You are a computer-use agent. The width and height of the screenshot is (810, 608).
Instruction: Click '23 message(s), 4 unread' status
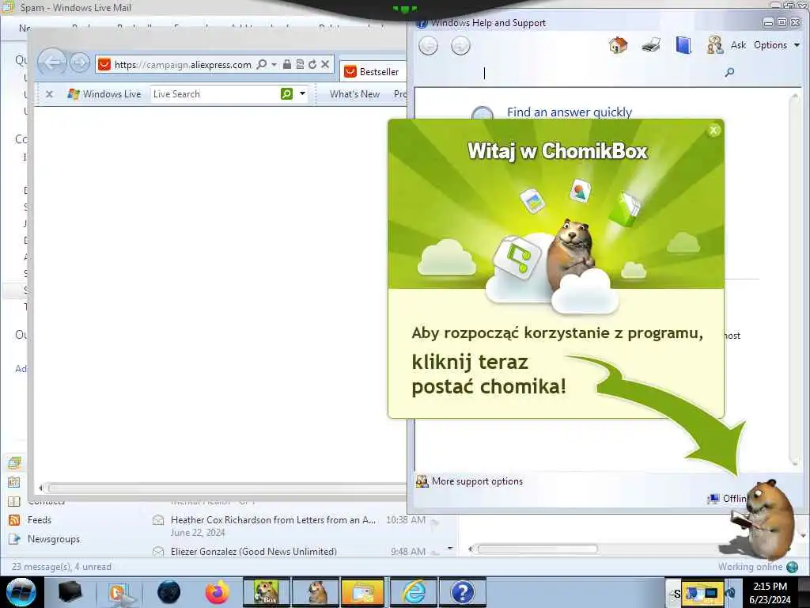[x=62, y=567]
